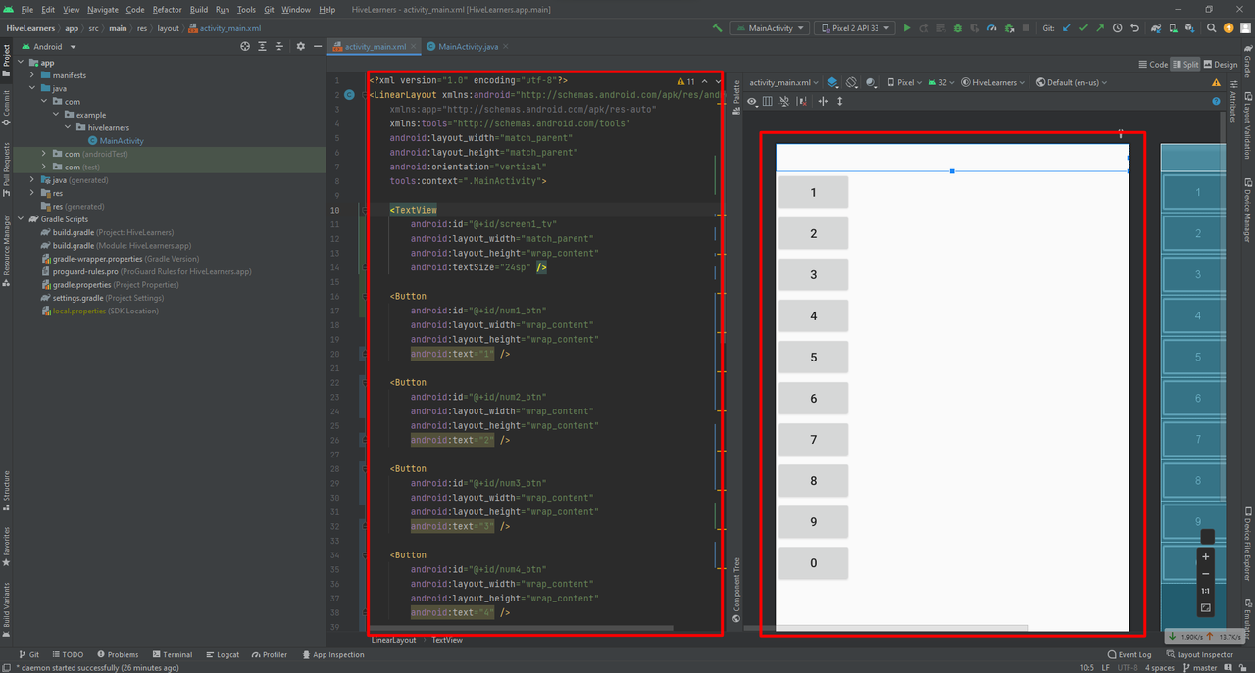The image size is (1255, 673).
Task: Open the Refactor menu
Action: point(168,9)
